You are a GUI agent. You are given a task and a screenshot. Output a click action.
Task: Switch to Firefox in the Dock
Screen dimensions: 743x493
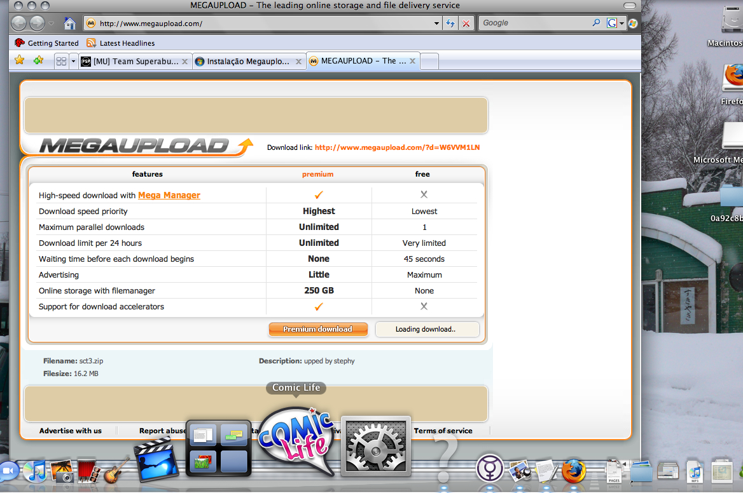tap(573, 471)
